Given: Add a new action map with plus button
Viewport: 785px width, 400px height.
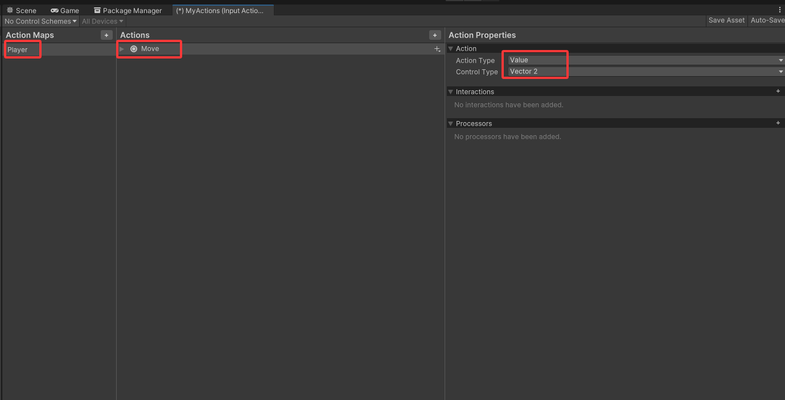Looking at the screenshot, I should [x=106, y=35].
